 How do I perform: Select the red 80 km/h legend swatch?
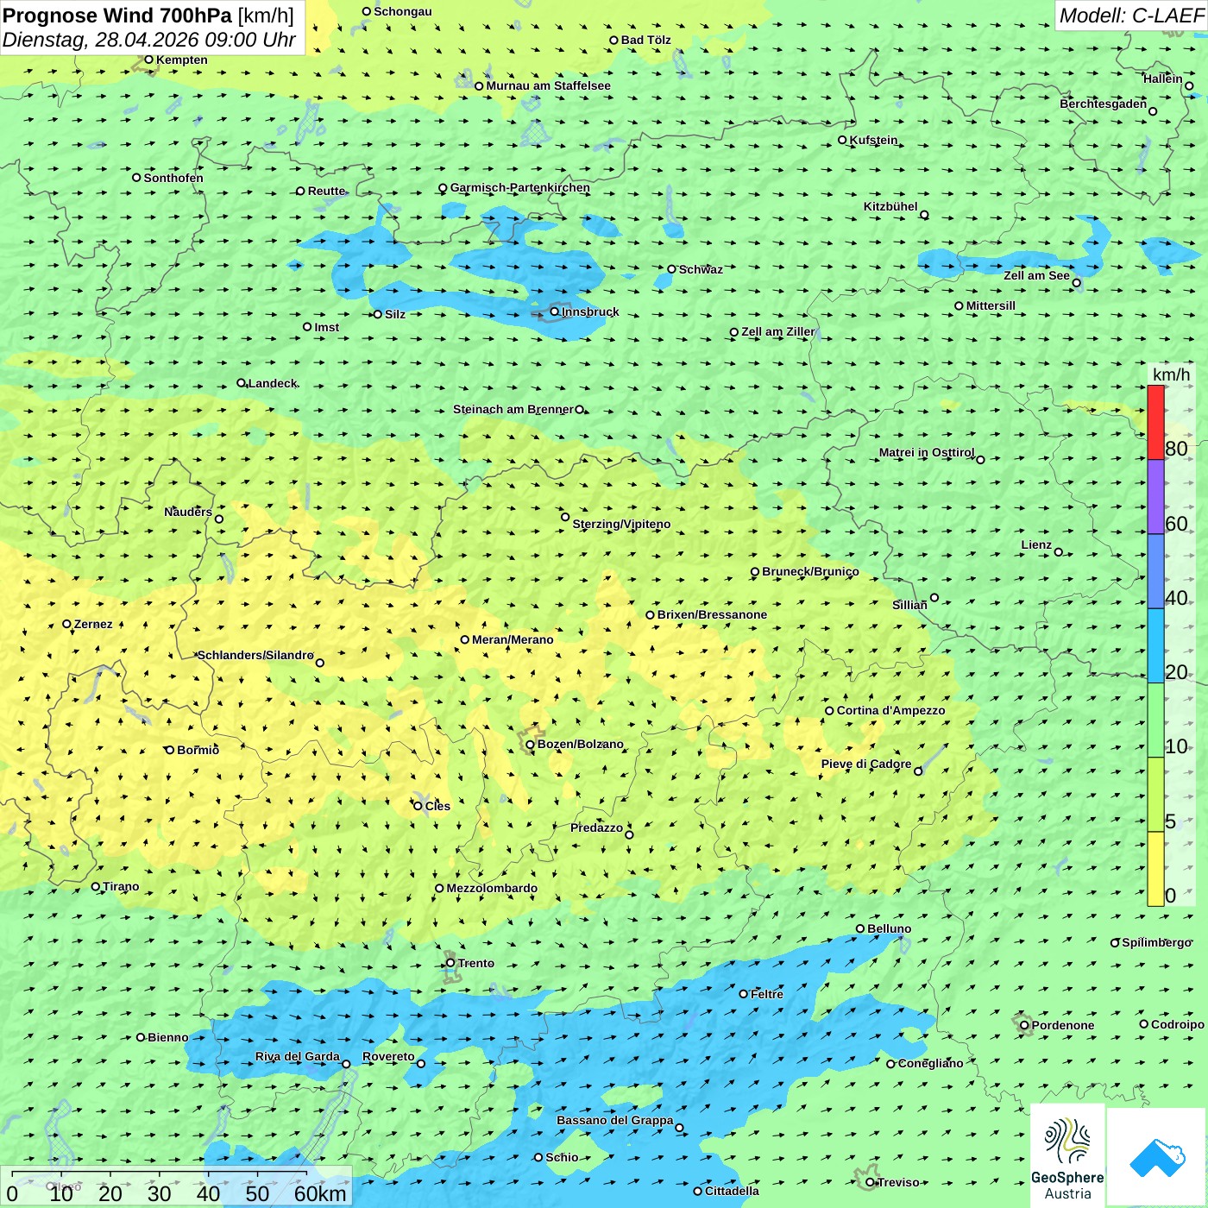point(1155,422)
